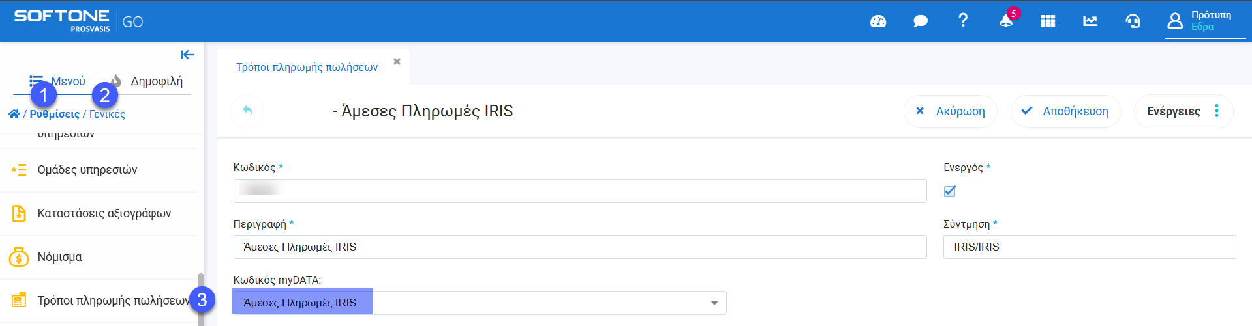Click into the Σύντμηση input field
Screen dimensions: 1252x326
[x=1089, y=247]
